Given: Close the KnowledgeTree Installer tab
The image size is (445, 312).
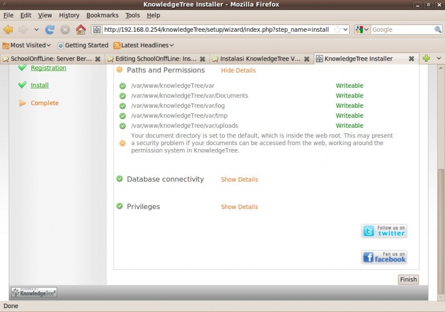Looking at the screenshot, I should tap(412, 58).
